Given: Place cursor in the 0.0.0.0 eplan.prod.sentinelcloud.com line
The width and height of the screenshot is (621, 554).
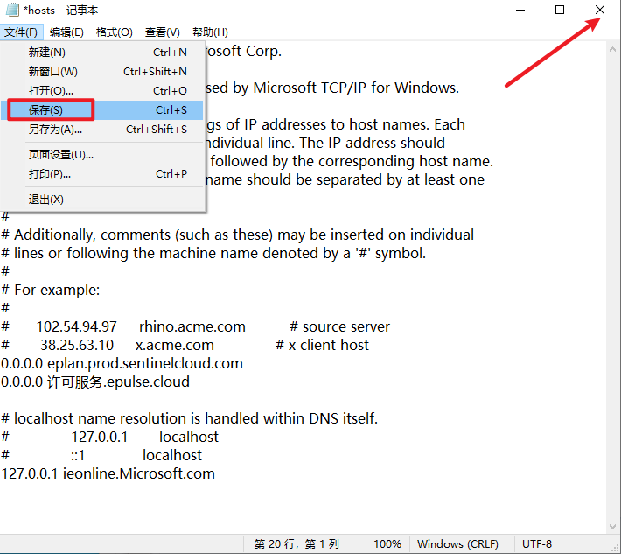Looking at the screenshot, I should [x=122, y=363].
